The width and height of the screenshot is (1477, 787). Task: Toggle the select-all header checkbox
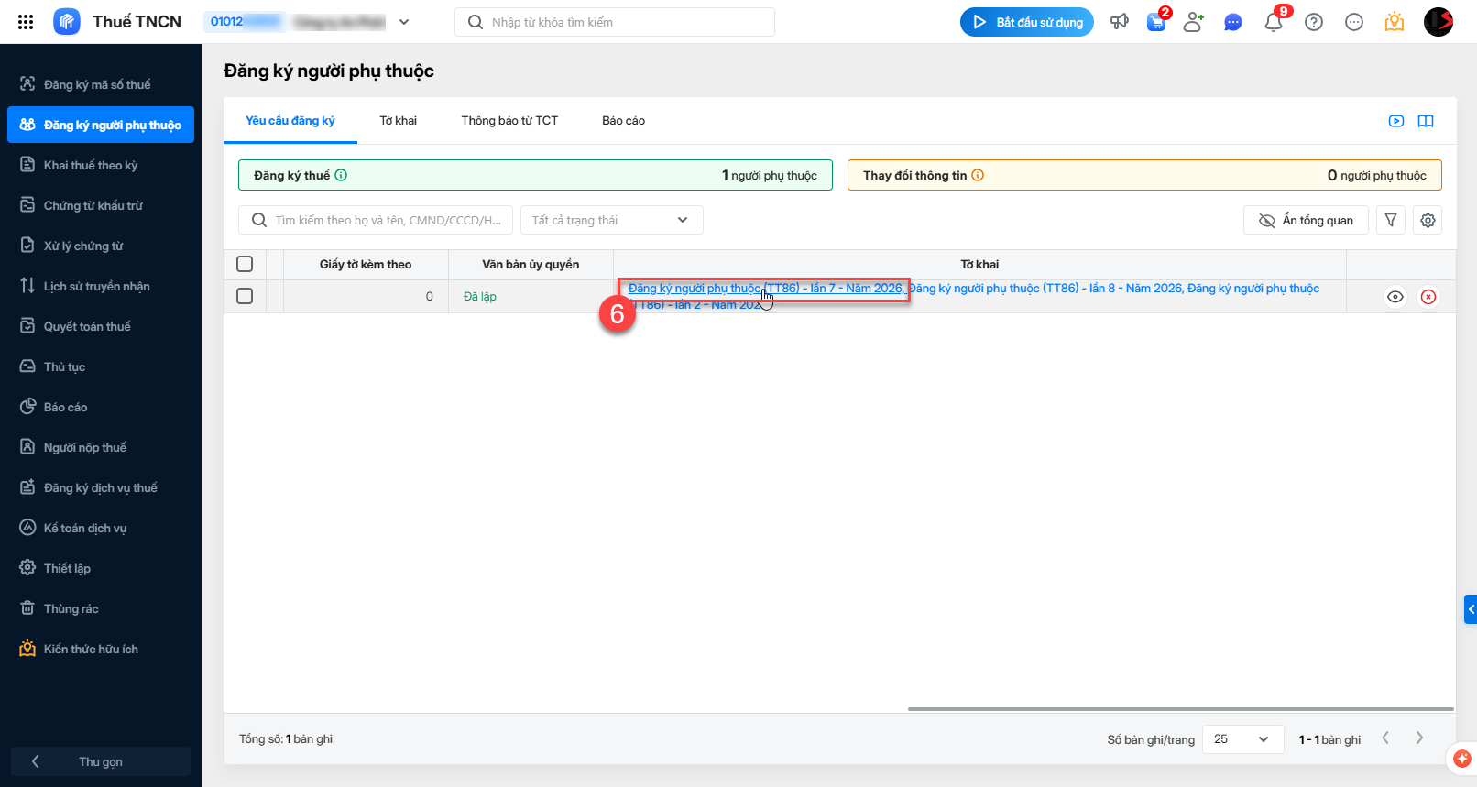click(245, 264)
